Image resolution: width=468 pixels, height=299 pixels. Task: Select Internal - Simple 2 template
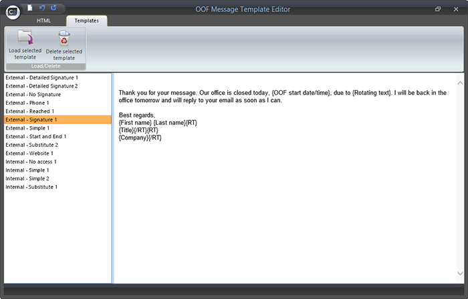tap(57, 178)
